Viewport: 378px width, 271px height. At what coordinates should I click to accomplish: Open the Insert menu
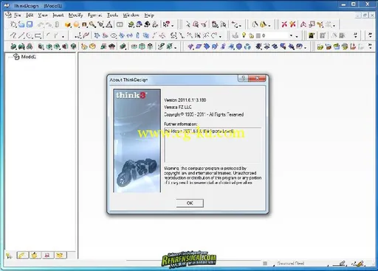58,15
